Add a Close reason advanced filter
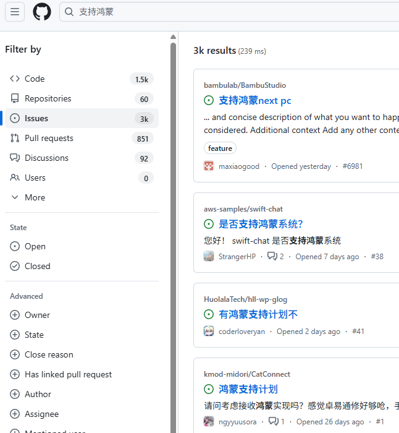 (82, 355)
